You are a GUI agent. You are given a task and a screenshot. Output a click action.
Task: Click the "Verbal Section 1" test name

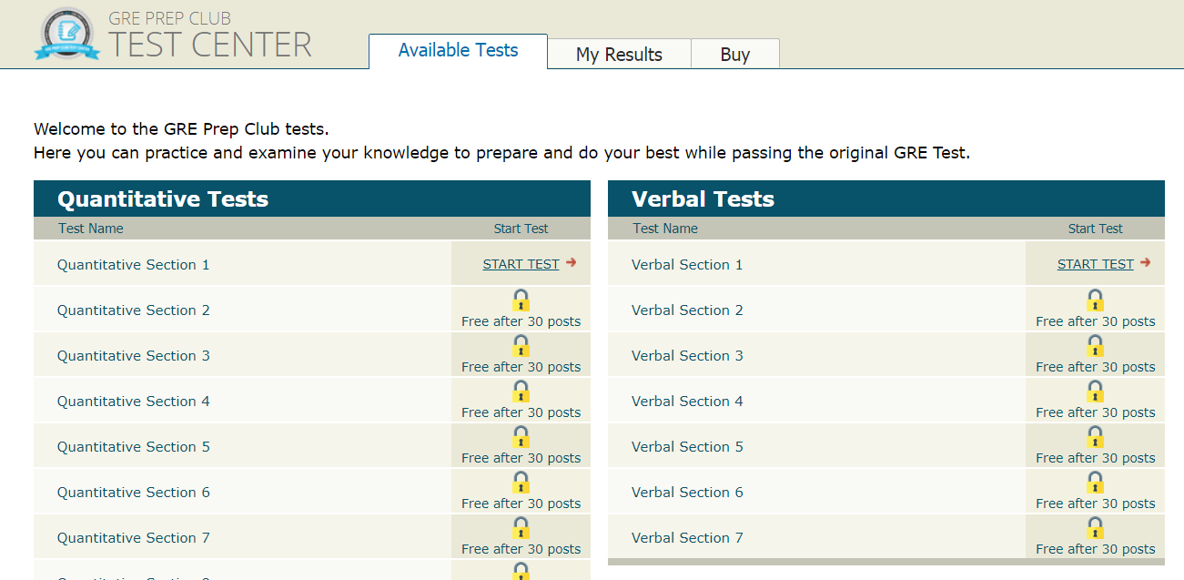(x=687, y=265)
